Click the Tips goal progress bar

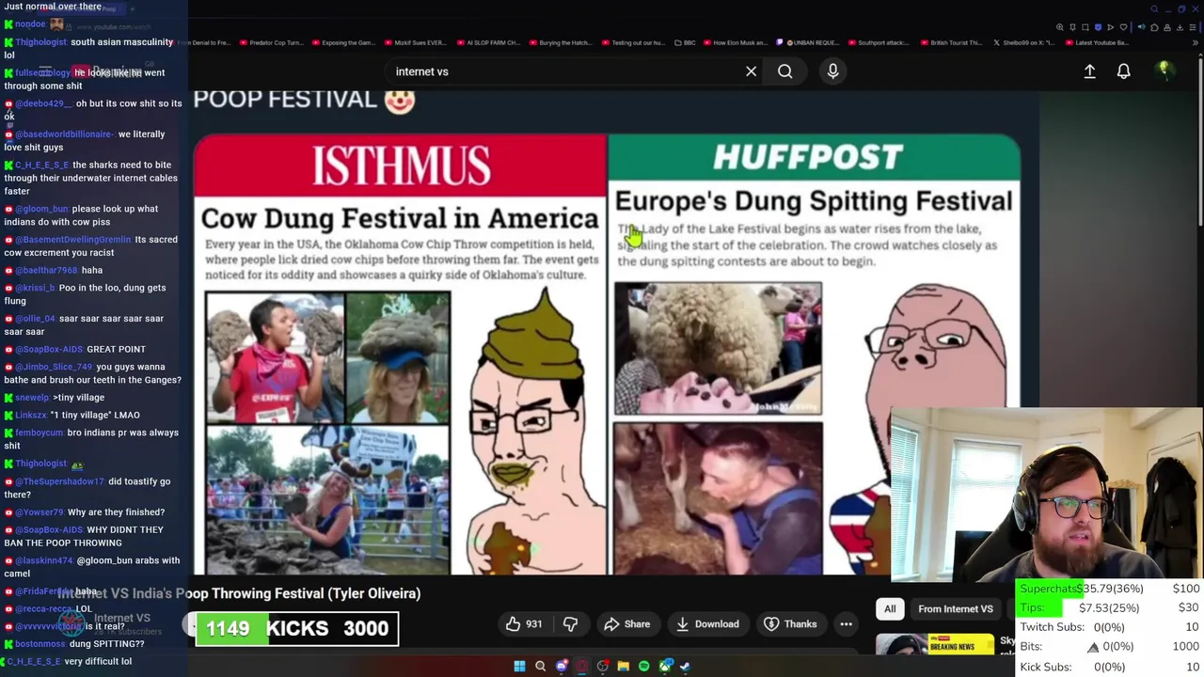[x=1110, y=607]
